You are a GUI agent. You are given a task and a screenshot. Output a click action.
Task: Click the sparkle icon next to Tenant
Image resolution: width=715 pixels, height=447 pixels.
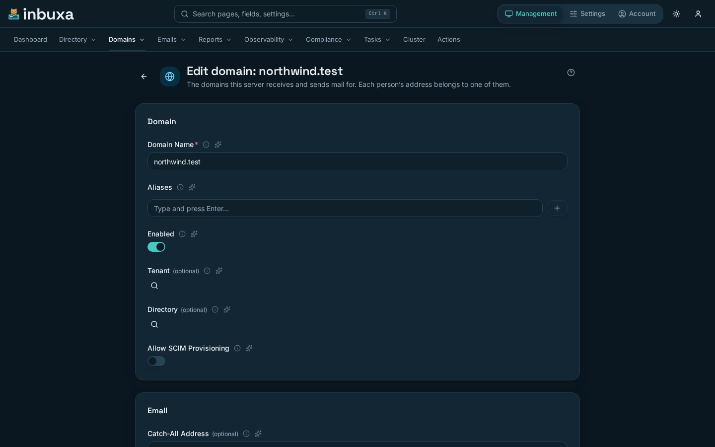219,271
